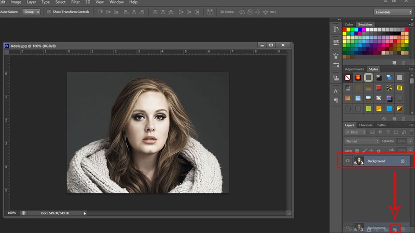This screenshot has height=233, width=415.
Task: Click Distribute vertical centers icon
Action: pyautogui.click(x=163, y=12)
